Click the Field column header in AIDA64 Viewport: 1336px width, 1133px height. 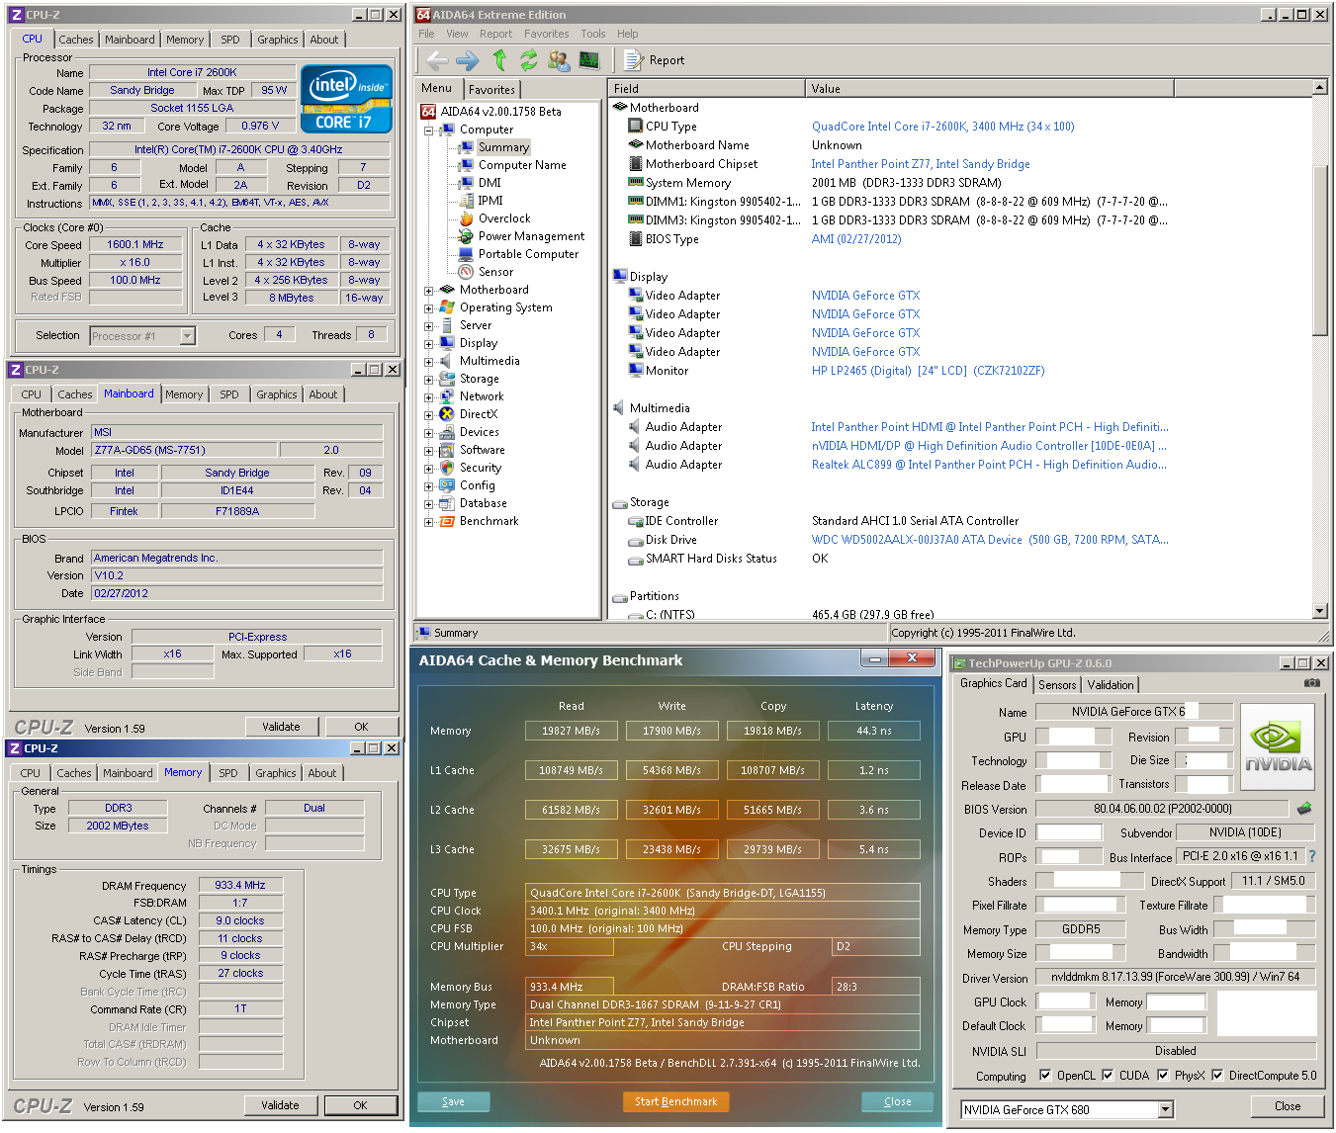(706, 88)
